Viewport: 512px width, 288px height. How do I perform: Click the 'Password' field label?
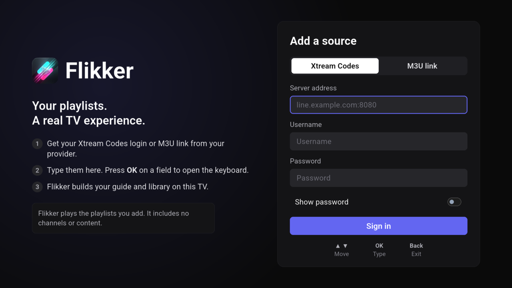305,161
